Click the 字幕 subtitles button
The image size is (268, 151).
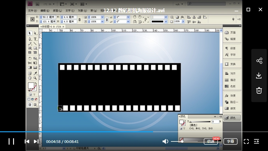coord(230,141)
